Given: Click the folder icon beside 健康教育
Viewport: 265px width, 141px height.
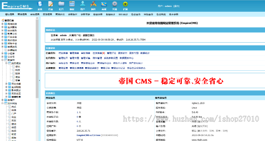Looking at the screenshot, I should 10,97.
